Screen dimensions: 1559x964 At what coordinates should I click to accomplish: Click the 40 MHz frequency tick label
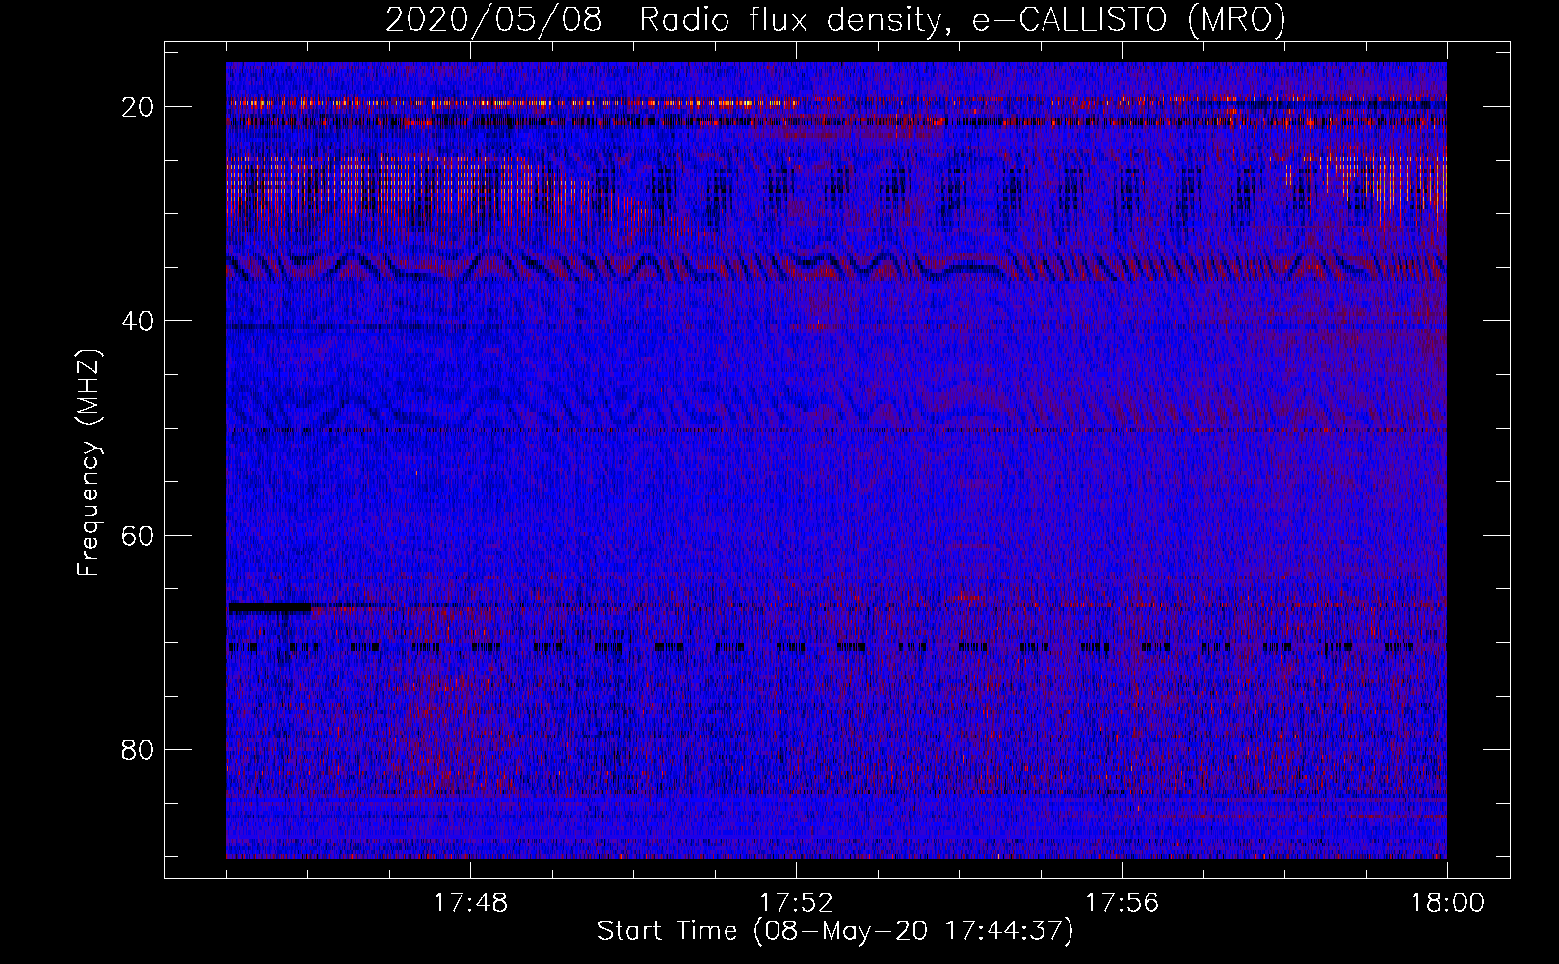139,320
